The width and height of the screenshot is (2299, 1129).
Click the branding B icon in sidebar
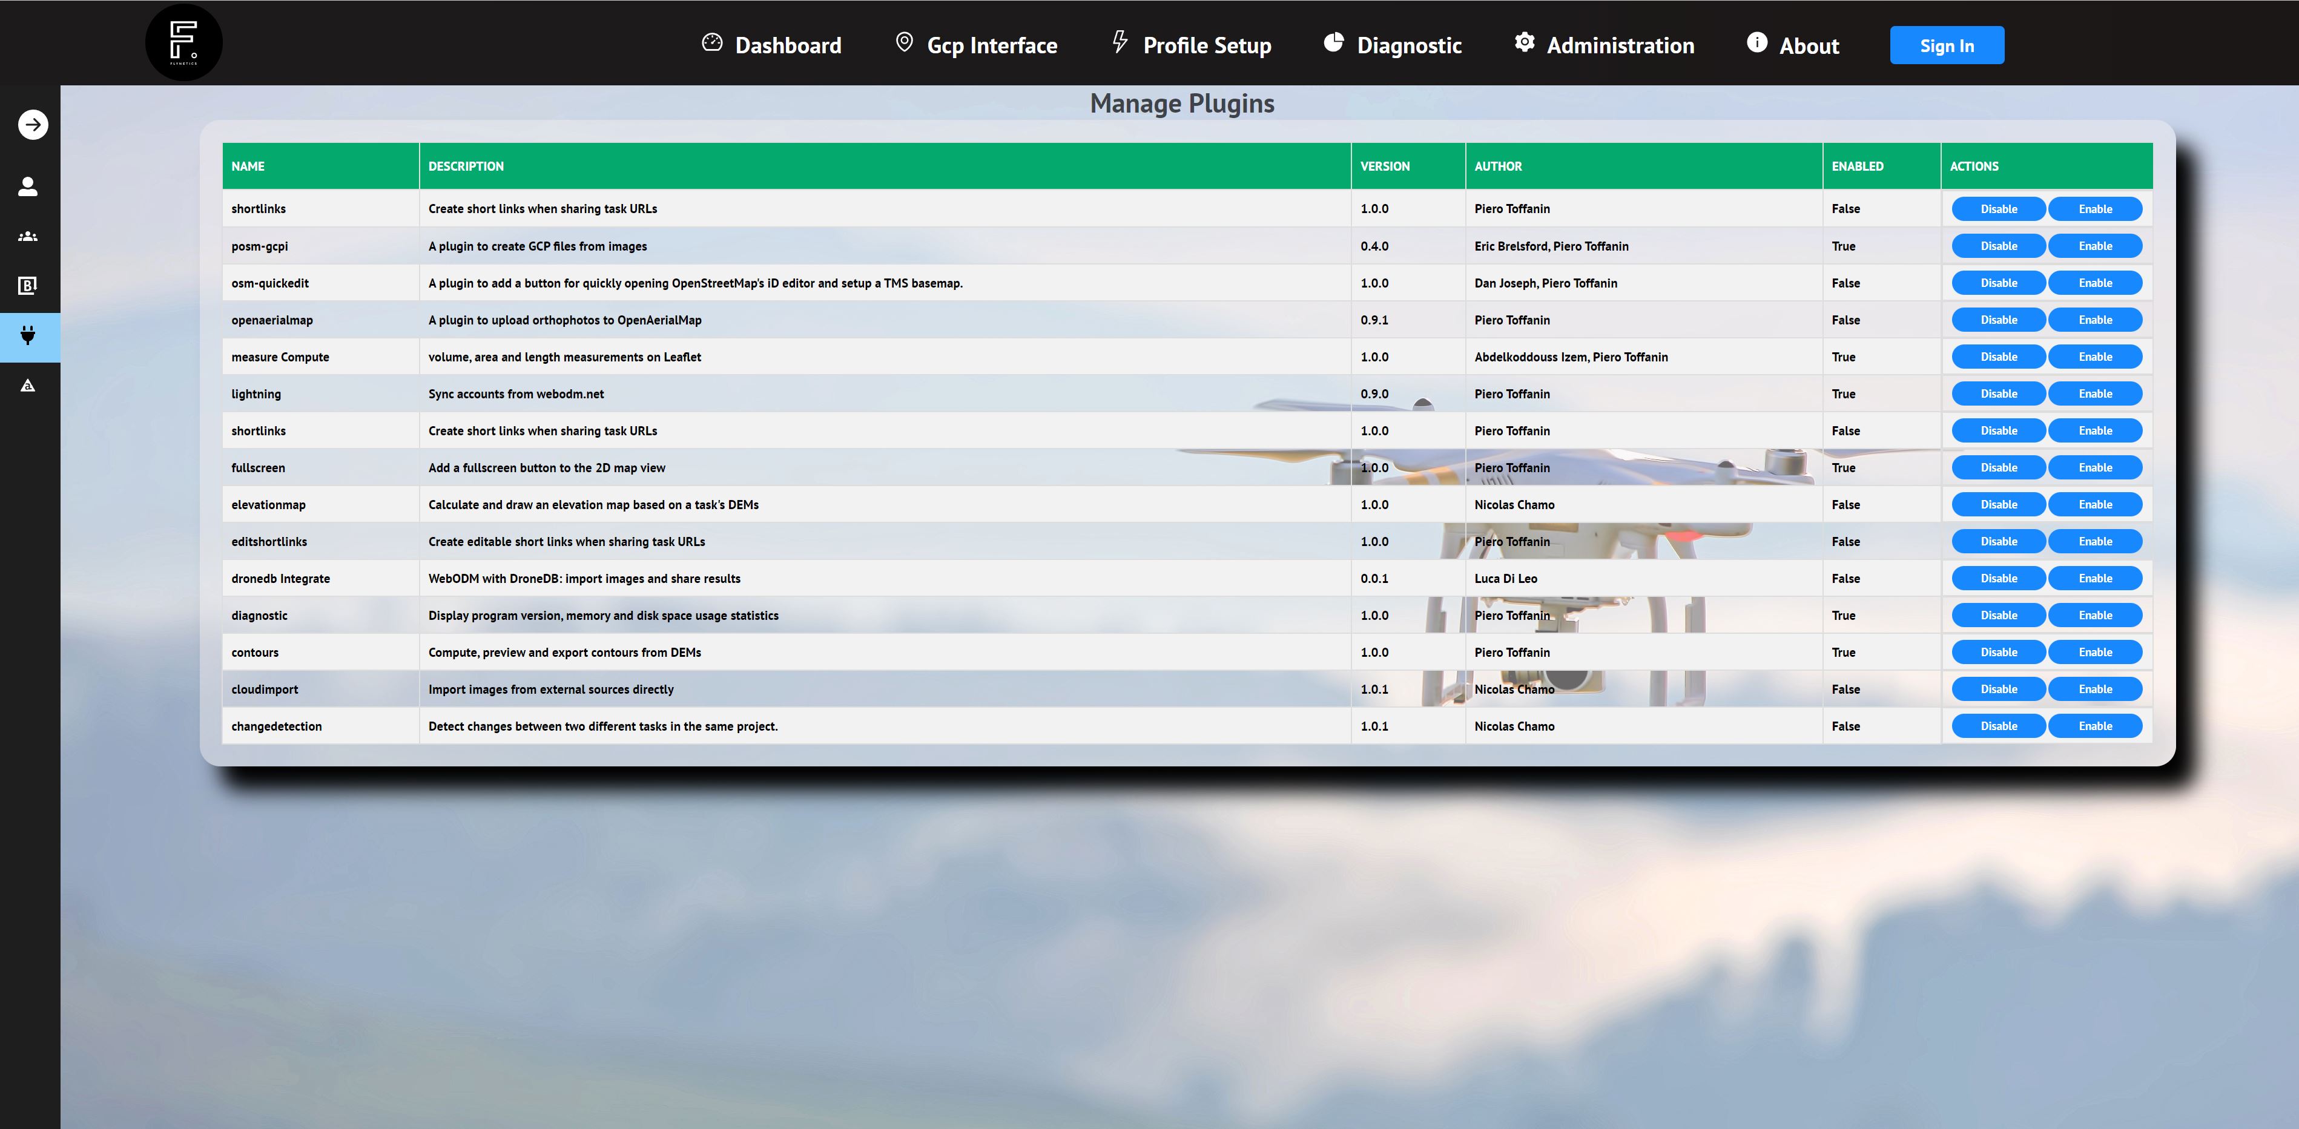point(28,286)
